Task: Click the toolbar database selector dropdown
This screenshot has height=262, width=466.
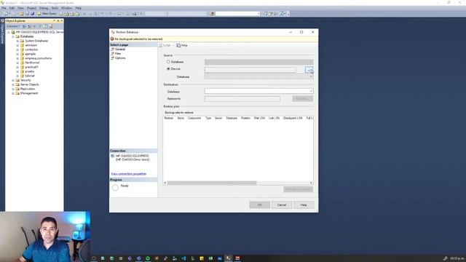Action: pyautogui.click(x=237, y=14)
